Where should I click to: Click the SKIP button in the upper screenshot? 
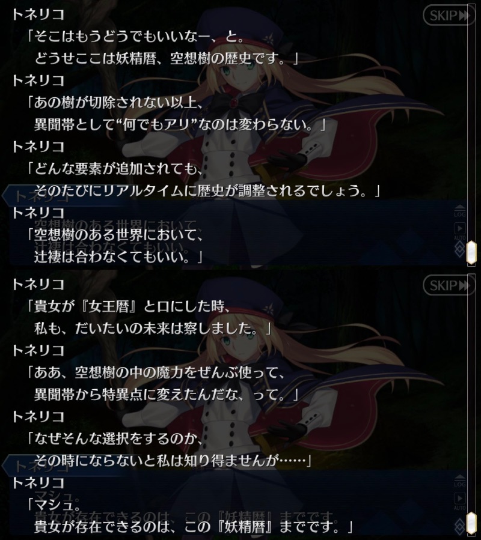tap(449, 16)
